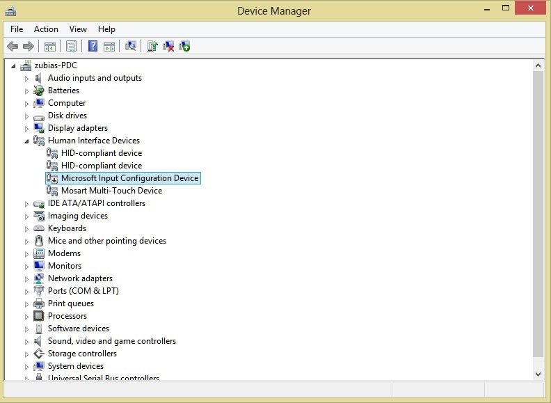Expand the System devices category
Screen dimensions: 551x403
(26, 366)
